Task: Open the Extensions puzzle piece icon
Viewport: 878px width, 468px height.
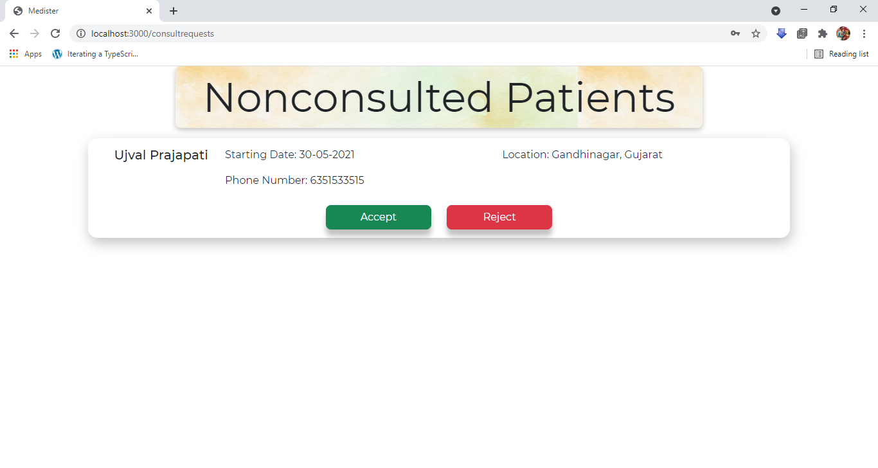Action: click(x=823, y=33)
